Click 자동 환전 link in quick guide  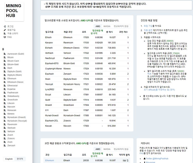pyautogui.click(x=148, y=30)
